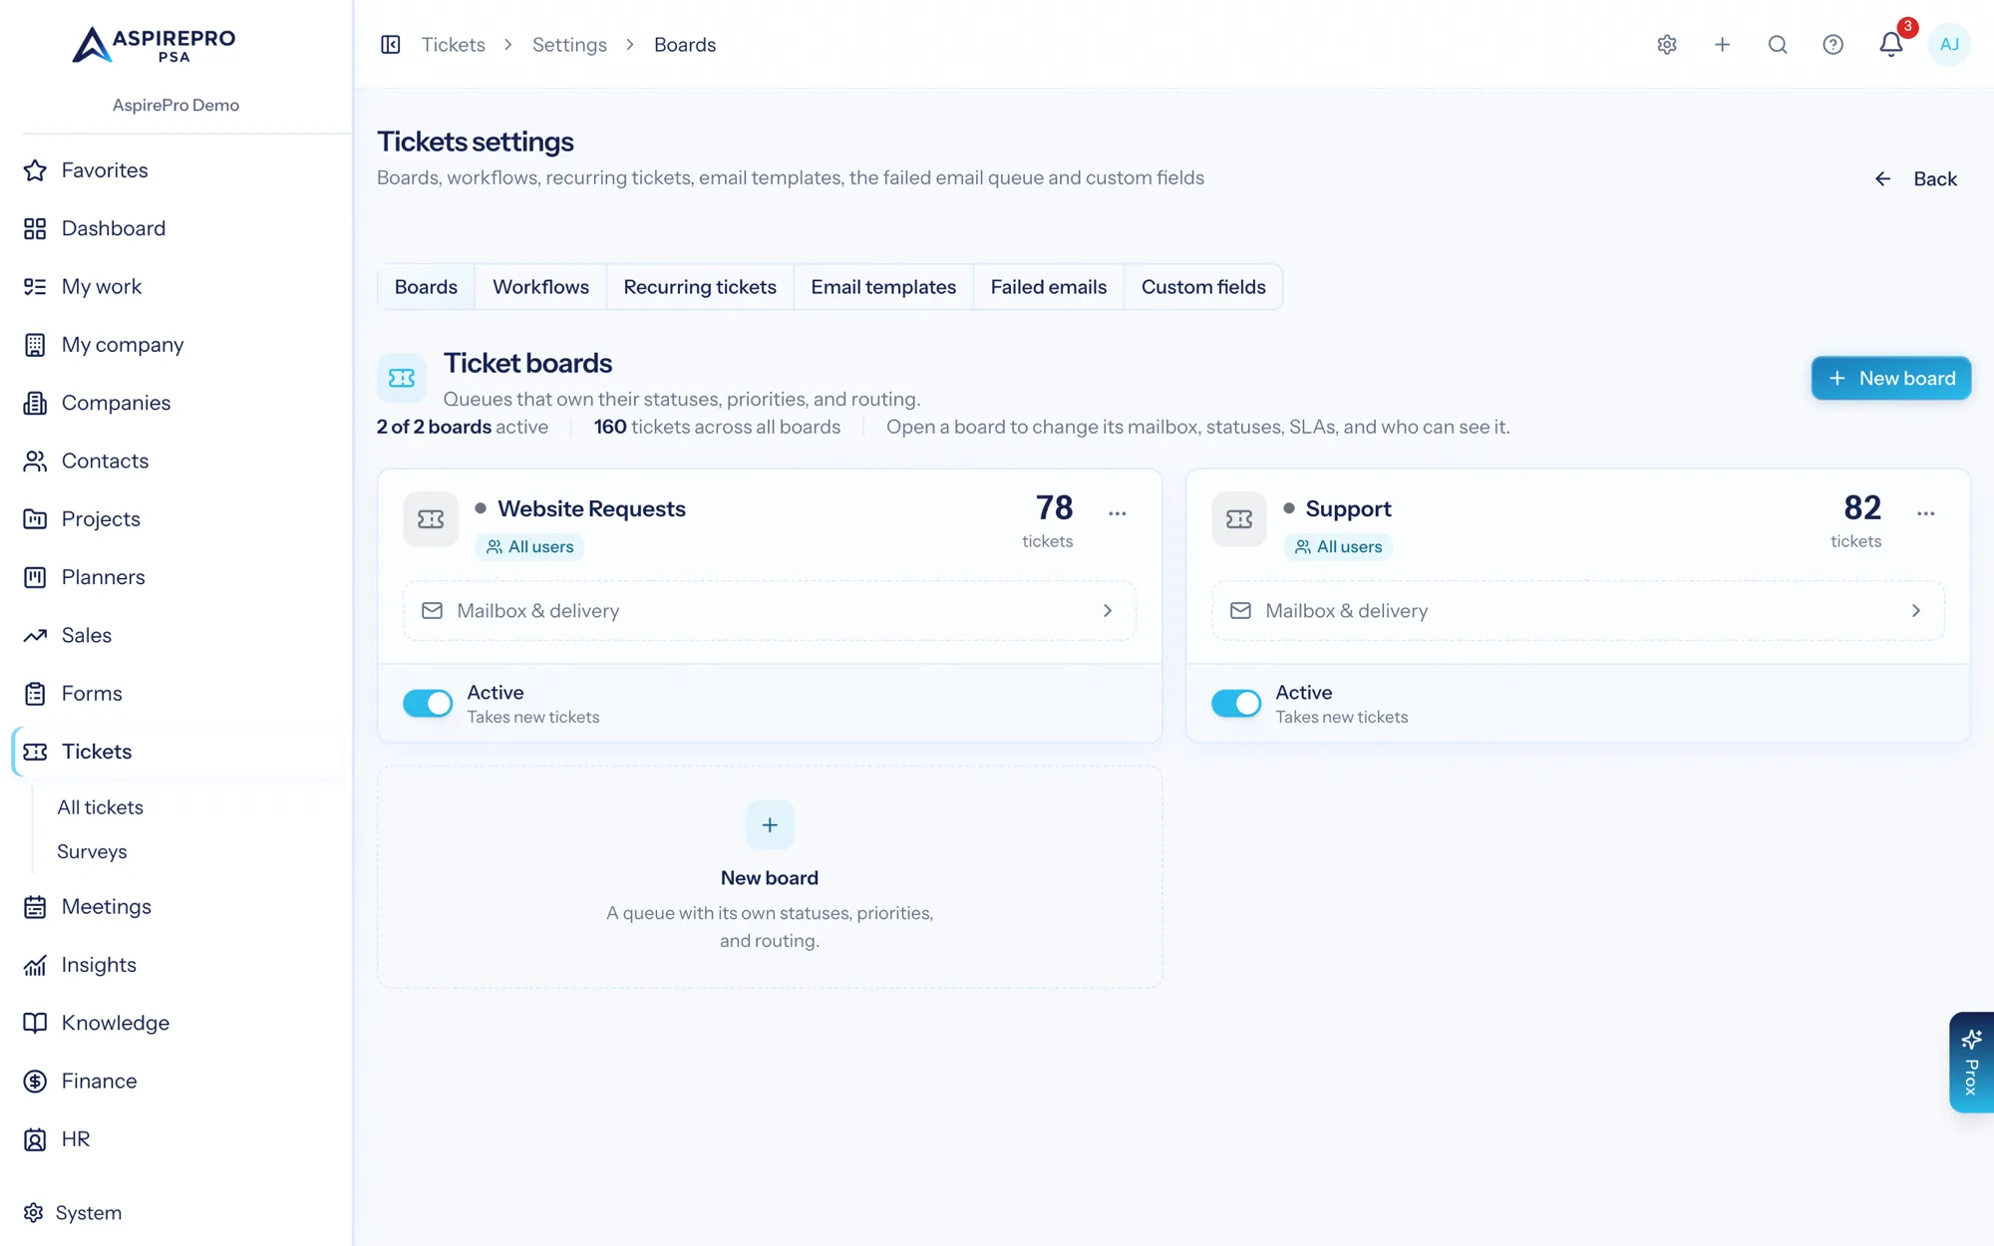The image size is (1994, 1246).
Task: Click the plus quick-add icon in top bar
Action: (1722, 45)
